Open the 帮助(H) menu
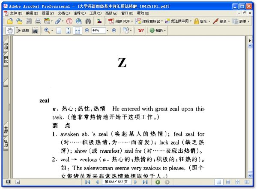257x190 pixels. click(143, 13)
